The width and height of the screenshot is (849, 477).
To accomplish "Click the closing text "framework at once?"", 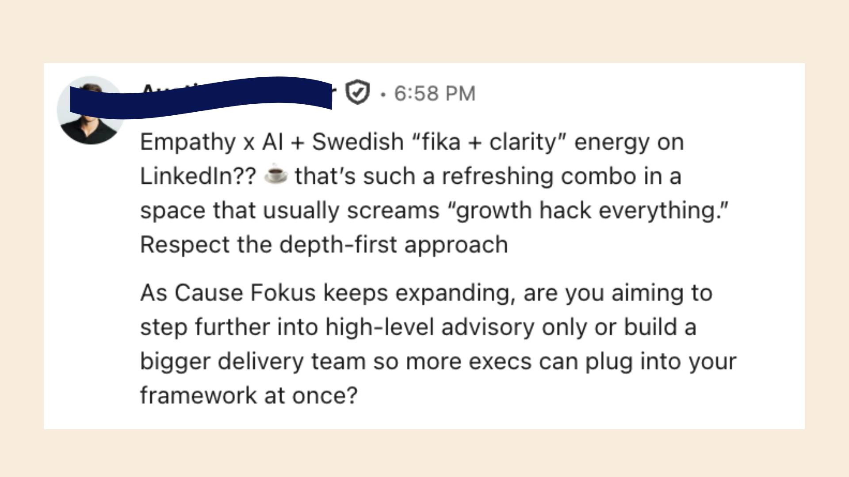I will (249, 395).
